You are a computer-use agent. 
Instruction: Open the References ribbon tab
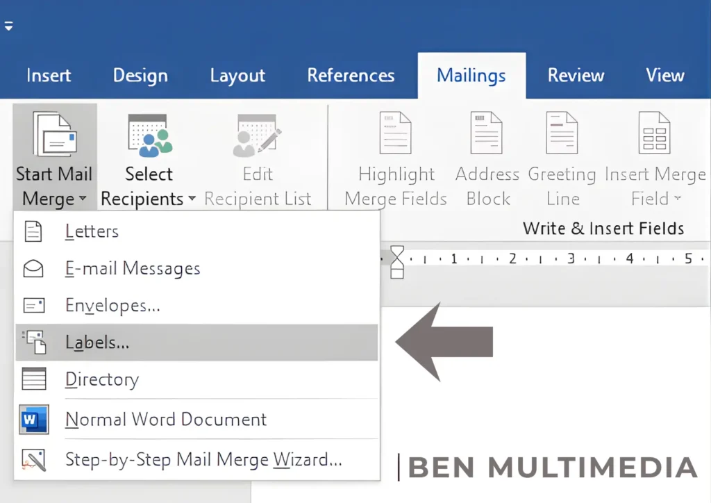click(351, 75)
